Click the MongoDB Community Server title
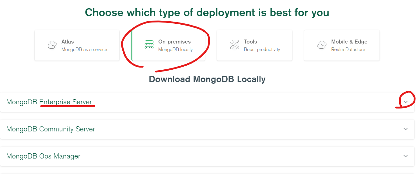The image size is (416, 174). pyautogui.click(x=51, y=129)
